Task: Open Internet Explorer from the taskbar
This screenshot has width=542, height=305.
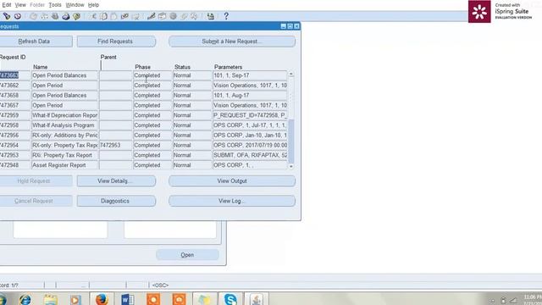Action: tap(25, 299)
